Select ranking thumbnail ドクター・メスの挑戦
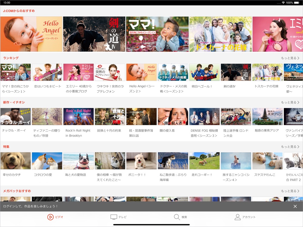 173,72
